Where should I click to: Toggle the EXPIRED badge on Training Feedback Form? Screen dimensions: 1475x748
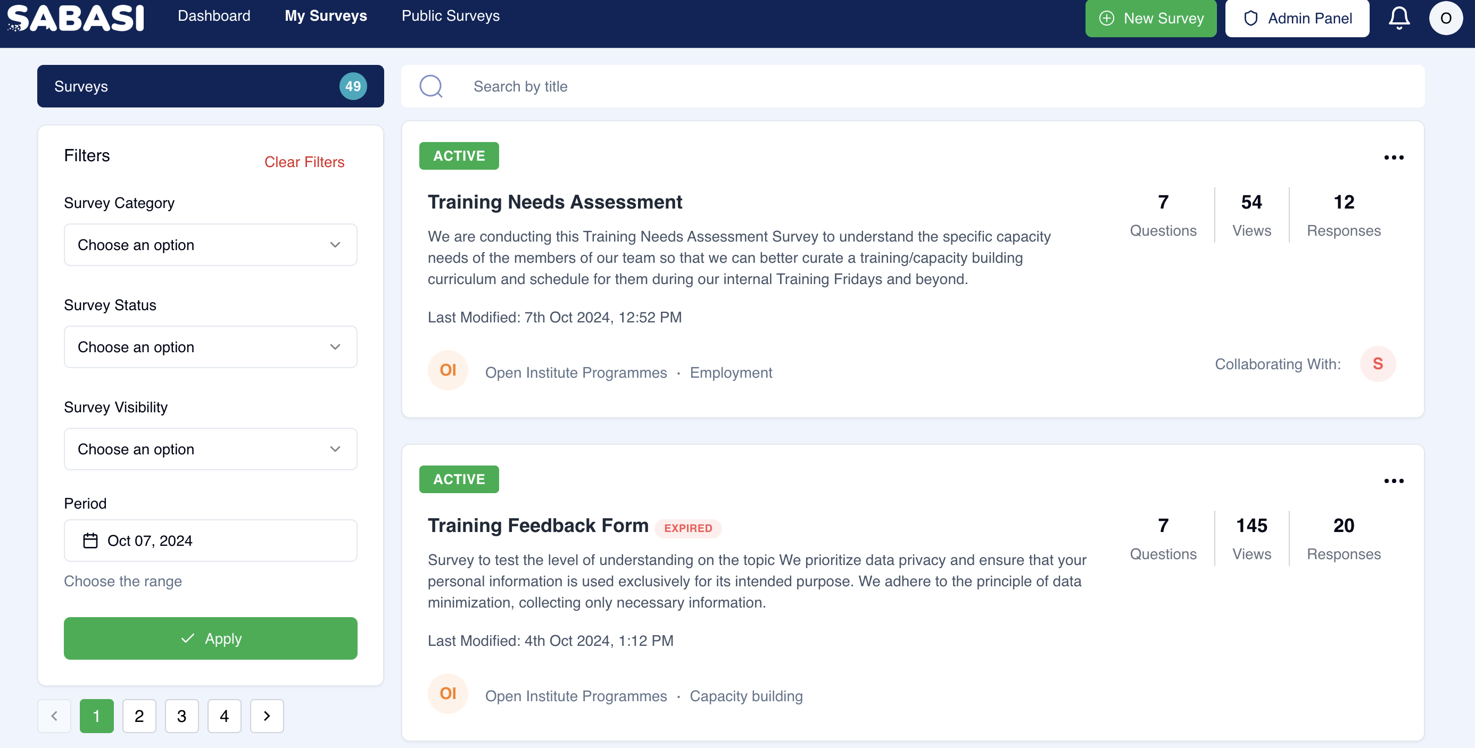(x=687, y=528)
